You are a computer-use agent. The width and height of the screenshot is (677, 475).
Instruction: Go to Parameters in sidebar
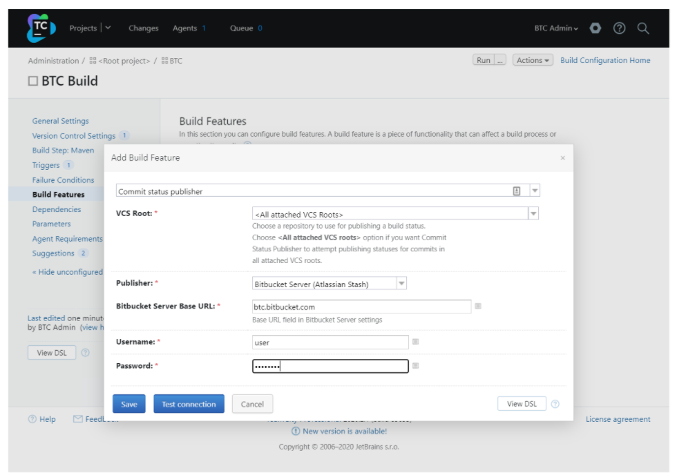[51, 224]
